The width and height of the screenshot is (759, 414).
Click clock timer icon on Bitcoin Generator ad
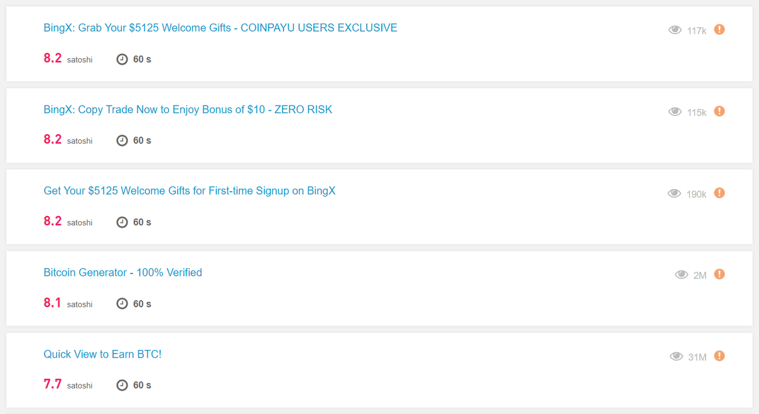122,304
